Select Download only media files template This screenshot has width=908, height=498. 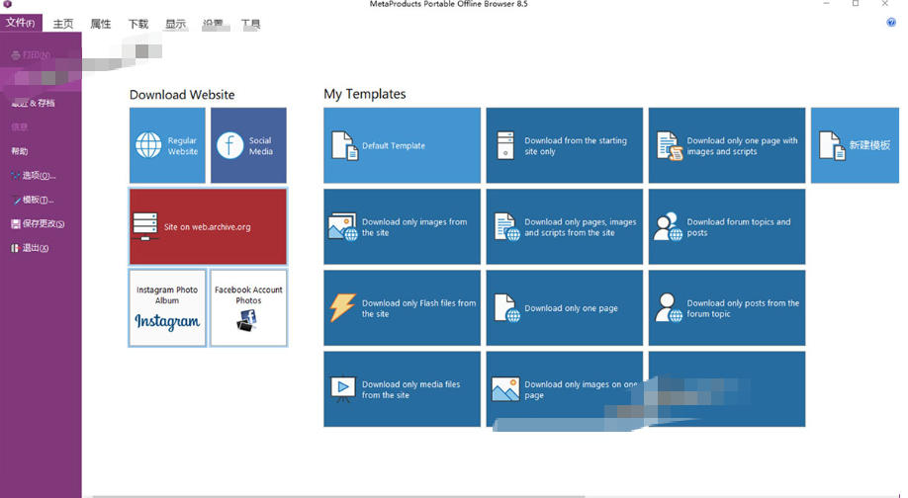coord(402,389)
